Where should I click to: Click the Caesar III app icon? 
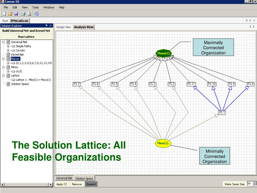[2, 2]
